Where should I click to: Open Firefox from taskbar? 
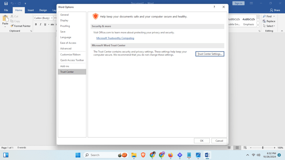pos(171,155)
